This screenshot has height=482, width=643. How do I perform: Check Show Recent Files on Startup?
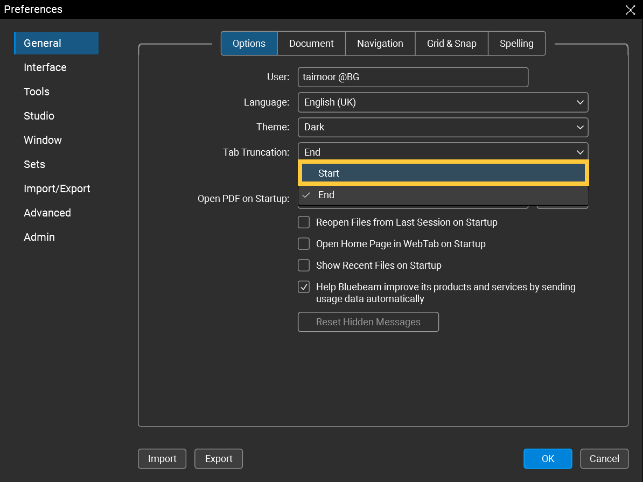click(x=303, y=265)
